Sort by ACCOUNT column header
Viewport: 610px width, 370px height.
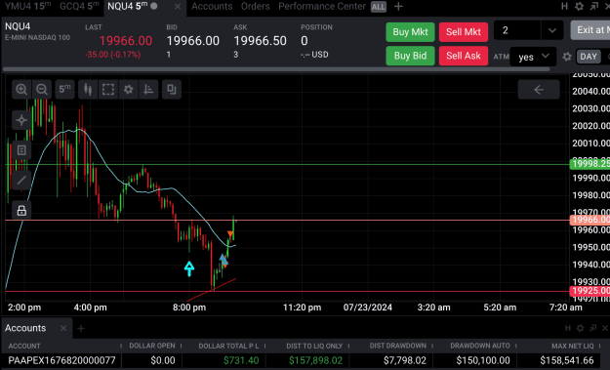pyautogui.click(x=24, y=346)
